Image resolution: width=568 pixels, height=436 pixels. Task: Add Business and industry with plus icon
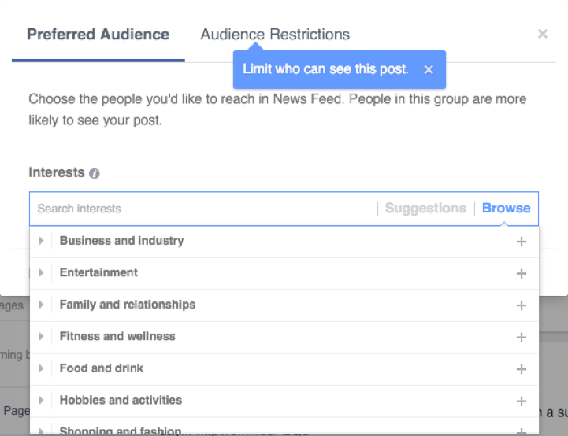[521, 242]
